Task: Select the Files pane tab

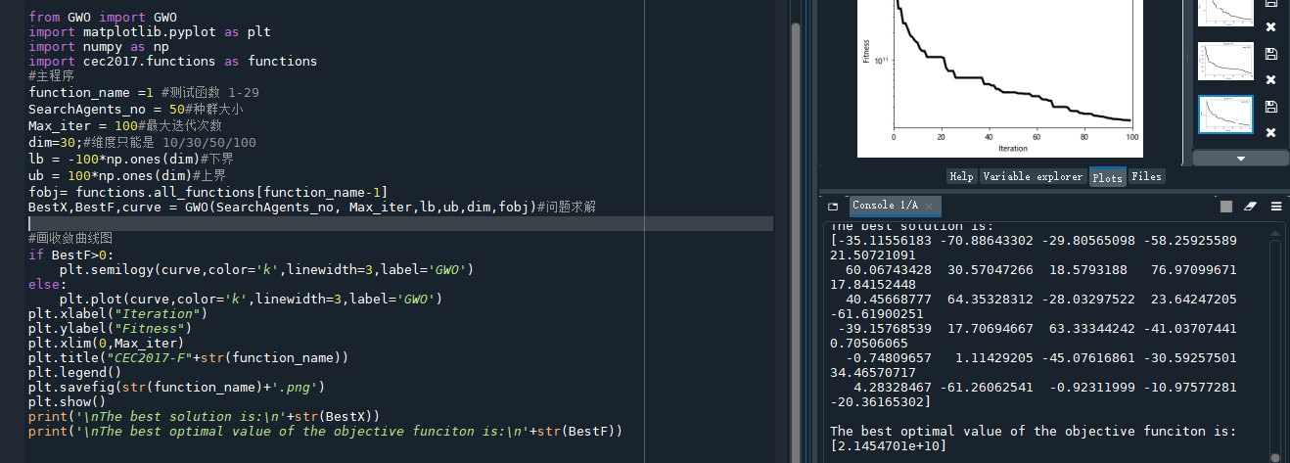Action: point(1146,176)
